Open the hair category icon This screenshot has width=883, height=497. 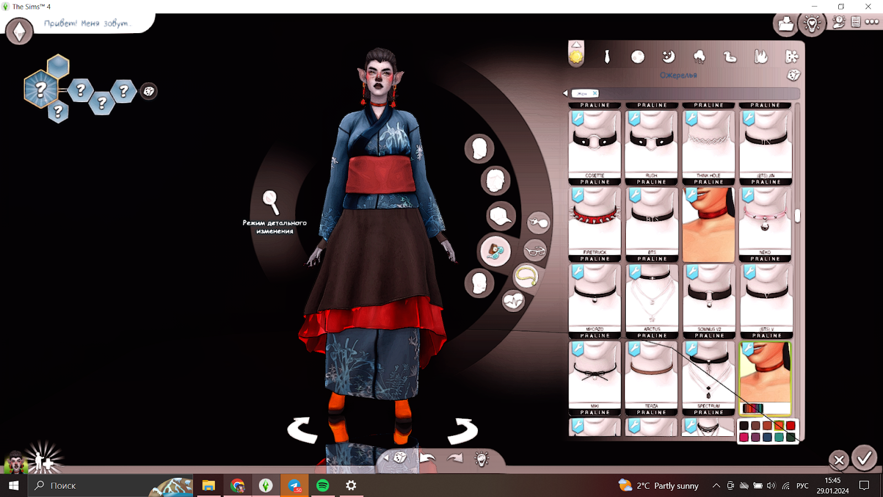pyautogui.click(x=495, y=181)
